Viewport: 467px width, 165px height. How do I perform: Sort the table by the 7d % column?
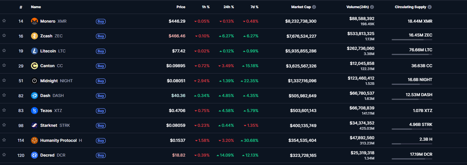pos(254,7)
